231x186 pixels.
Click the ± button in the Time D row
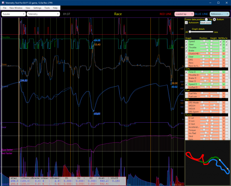[224, 72]
